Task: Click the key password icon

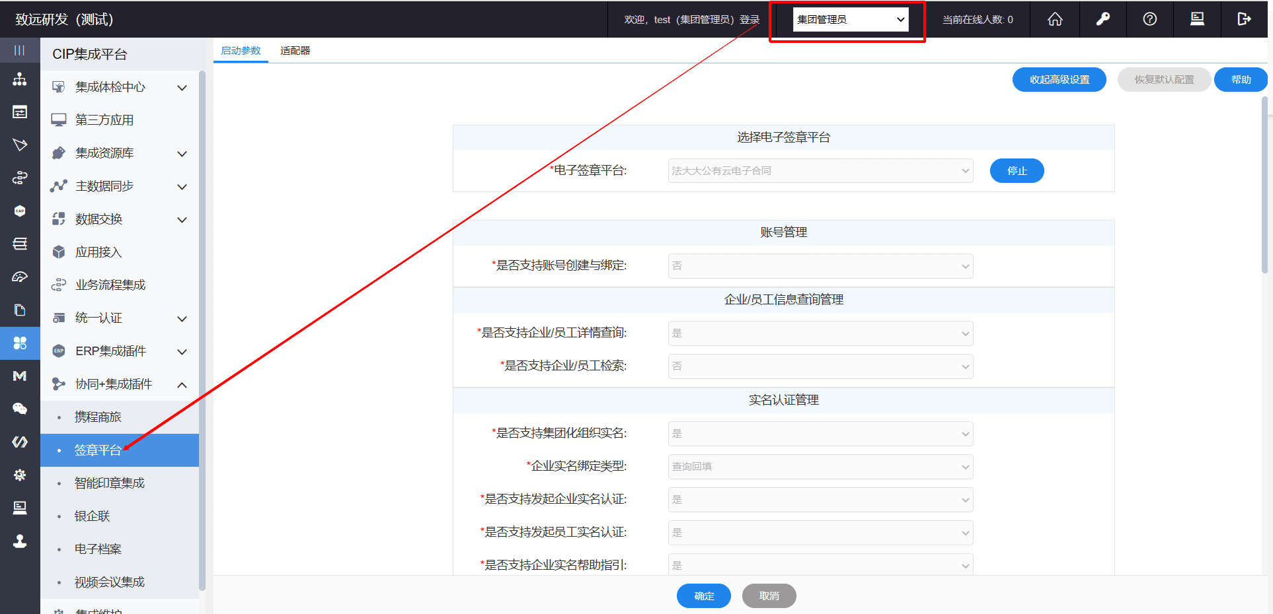Action: tap(1102, 19)
